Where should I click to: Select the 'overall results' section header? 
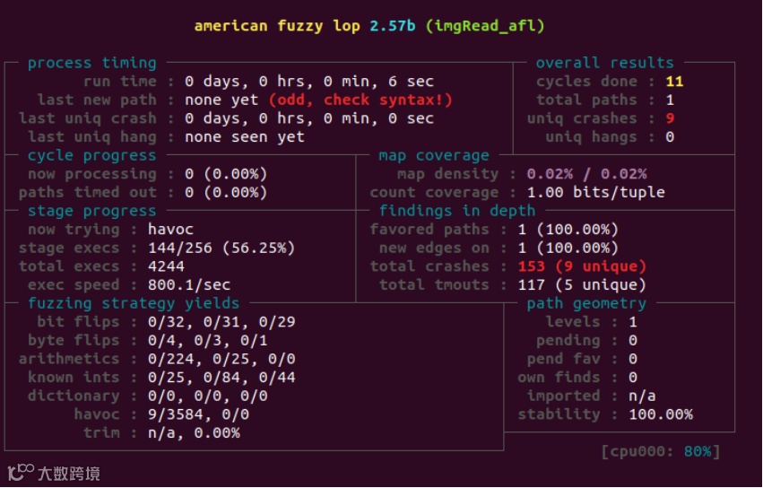[x=605, y=63]
